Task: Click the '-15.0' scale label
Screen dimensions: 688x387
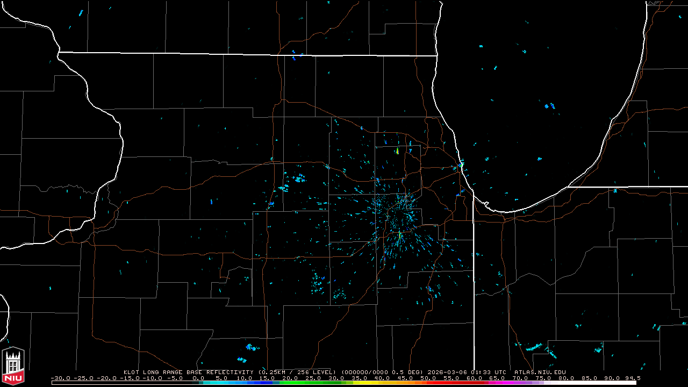Action: 130,378
